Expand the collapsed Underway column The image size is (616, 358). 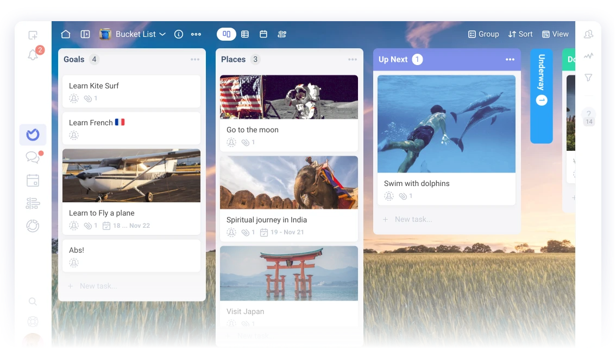542,96
